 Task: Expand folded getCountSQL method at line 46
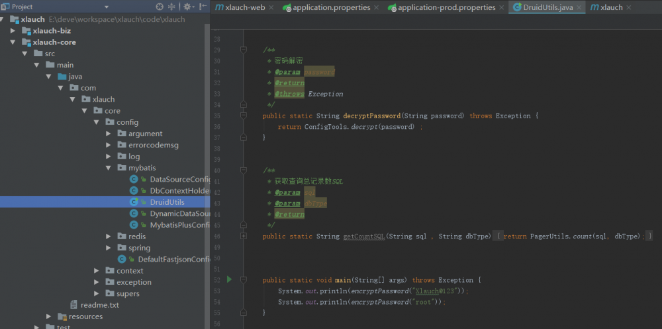243,237
